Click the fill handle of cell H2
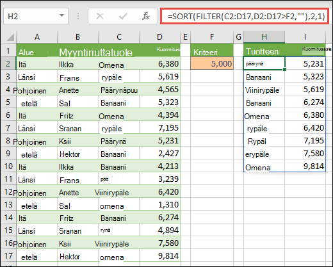The width and height of the screenshot is (333, 267). (284, 69)
